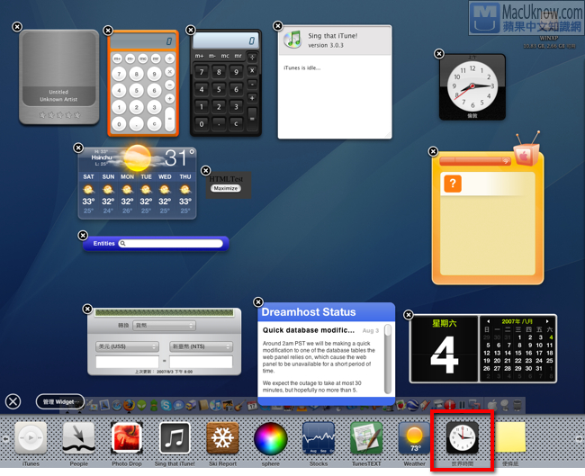
Task: Click m+ on the black calculator
Action: 200,56
